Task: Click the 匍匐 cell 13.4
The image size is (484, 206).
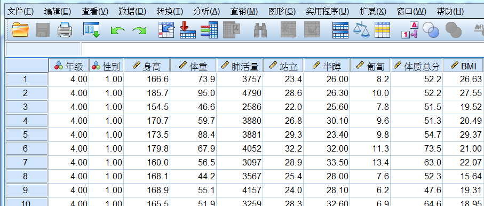Action: pos(370,162)
